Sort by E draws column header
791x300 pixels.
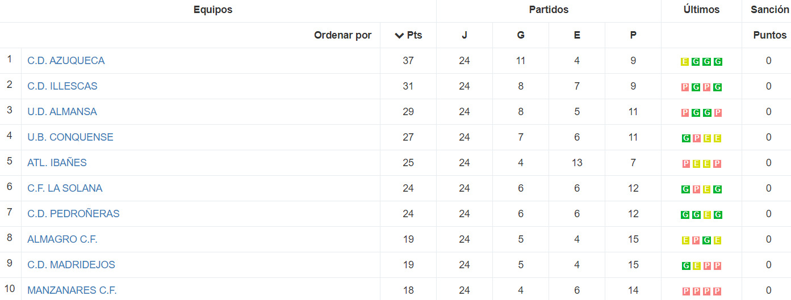click(577, 35)
